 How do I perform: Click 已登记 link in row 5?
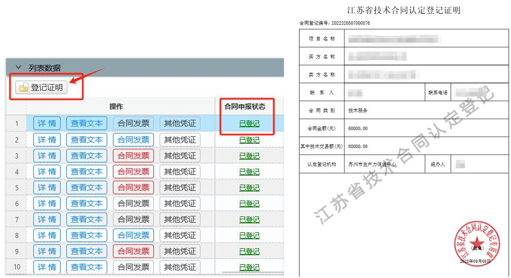pos(249,188)
